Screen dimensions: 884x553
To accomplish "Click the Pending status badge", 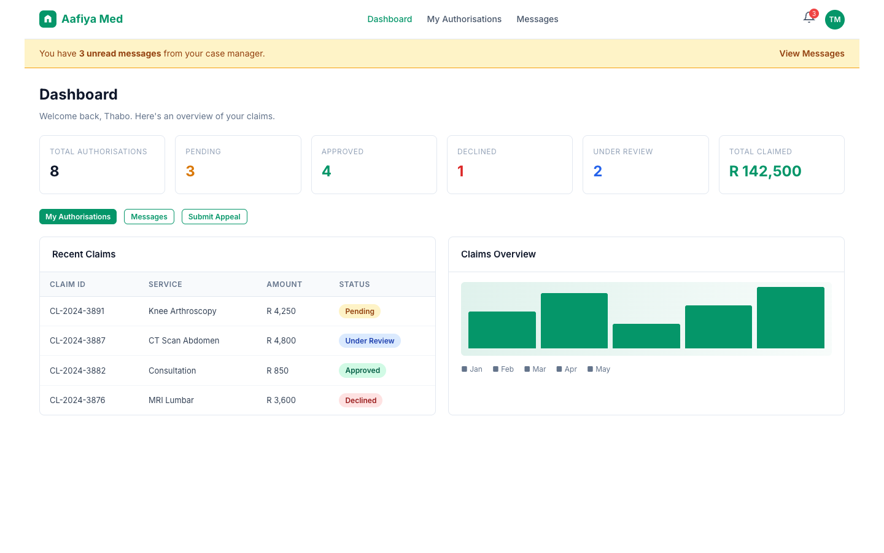I will (360, 312).
